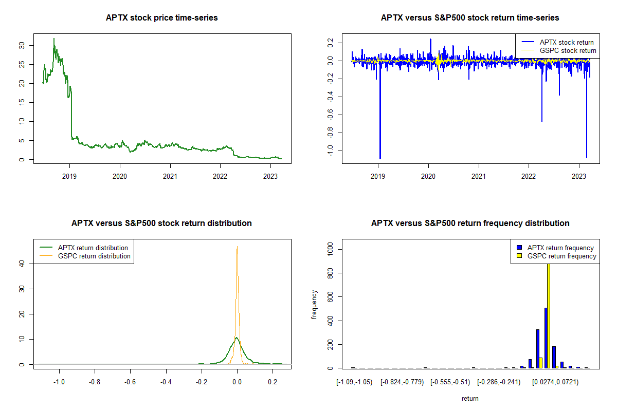Click the 'frequency' y-axis label
This screenshot has width=617, height=411.
click(314, 305)
